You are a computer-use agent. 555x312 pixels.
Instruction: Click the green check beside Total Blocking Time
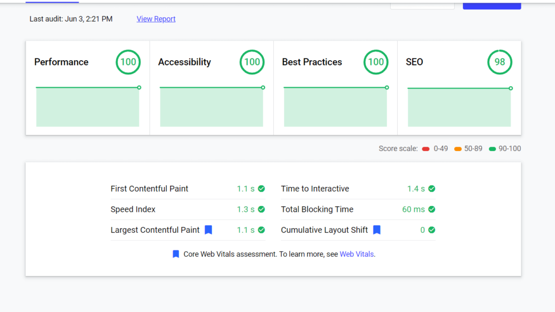click(x=432, y=209)
